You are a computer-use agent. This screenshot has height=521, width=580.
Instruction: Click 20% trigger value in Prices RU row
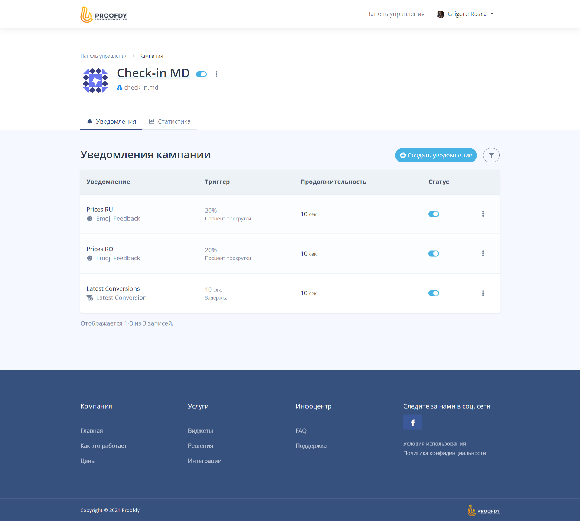(211, 211)
